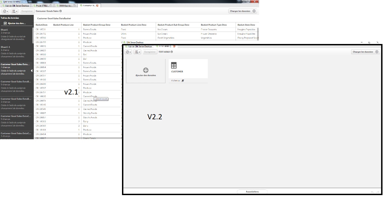Select the Sheet1 table with 2 champs
The width and height of the screenshot is (383, 197).
[x=16, y=34]
